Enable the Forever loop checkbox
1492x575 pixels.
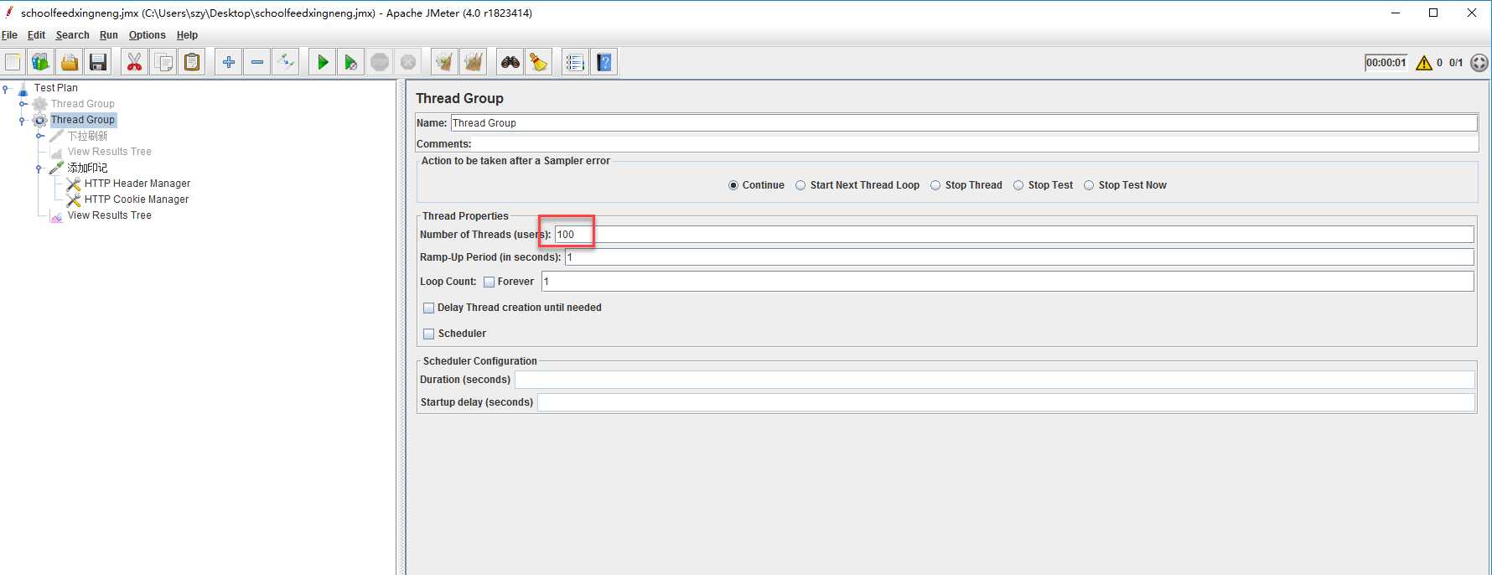[x=489, y=282]
